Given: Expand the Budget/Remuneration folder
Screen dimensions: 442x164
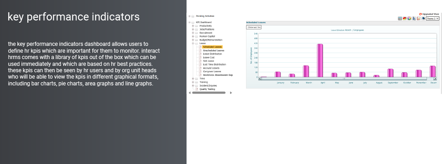Looking at the screenshot, I should (193, 40).
